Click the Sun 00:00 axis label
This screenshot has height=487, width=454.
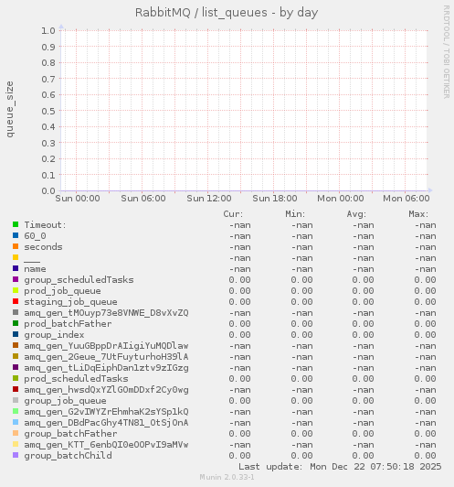click(78, 199)
